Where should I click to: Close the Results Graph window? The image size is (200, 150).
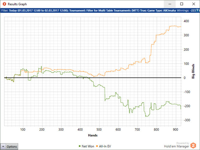[194, 4]
